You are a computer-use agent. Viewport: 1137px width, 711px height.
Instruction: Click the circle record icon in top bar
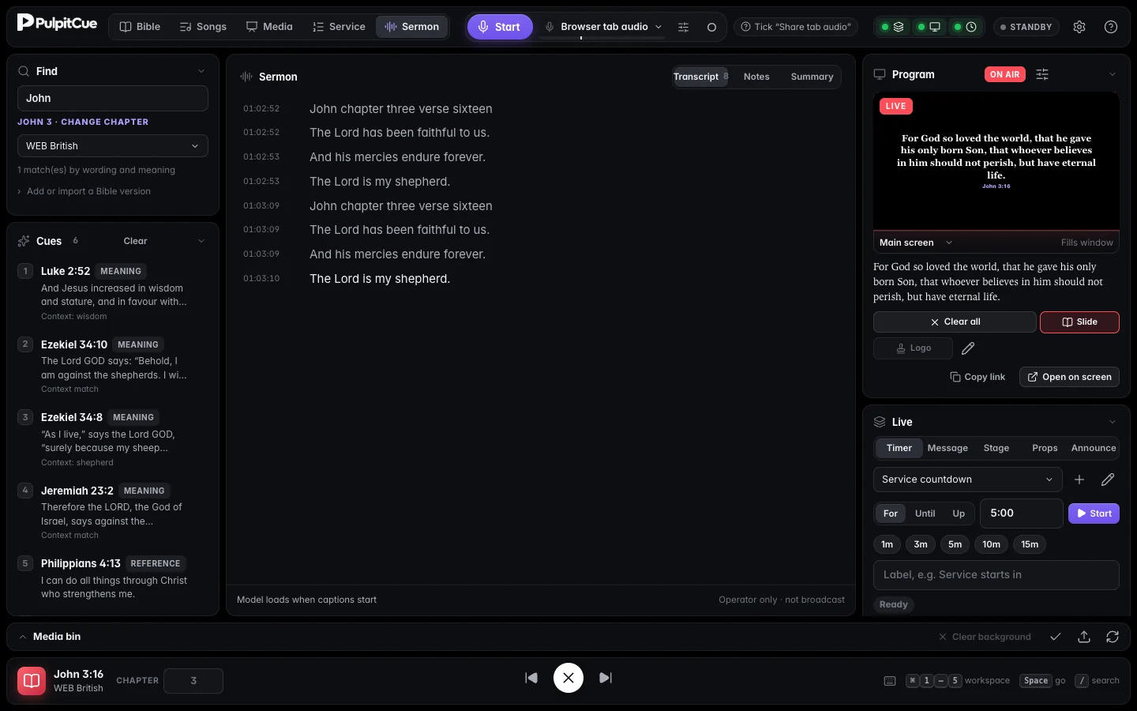pos(711,27)
